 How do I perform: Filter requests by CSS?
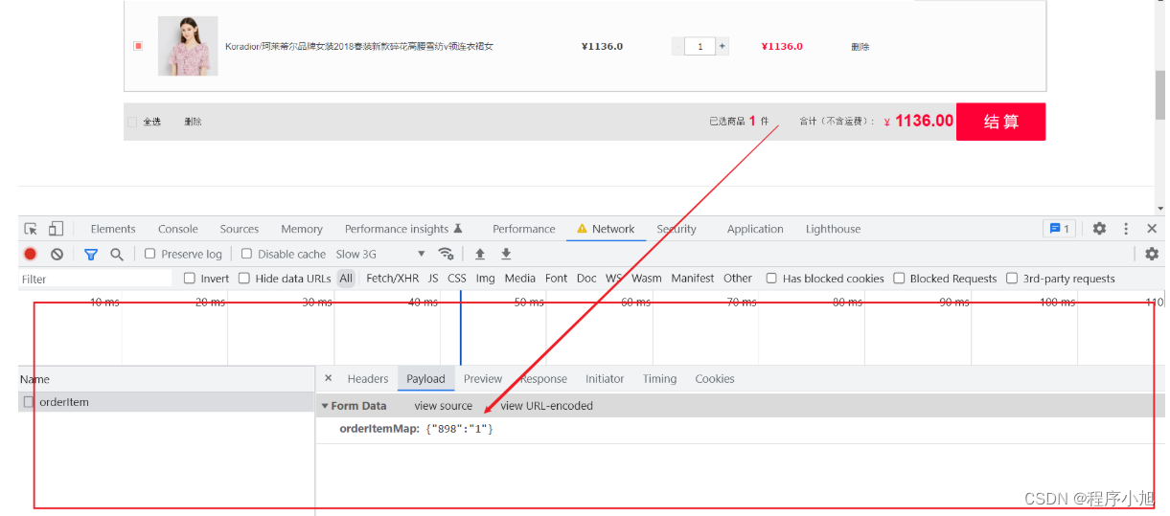[457, 279]
